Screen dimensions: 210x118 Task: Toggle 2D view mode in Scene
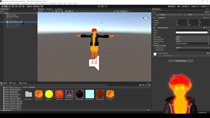pos(52,11)
